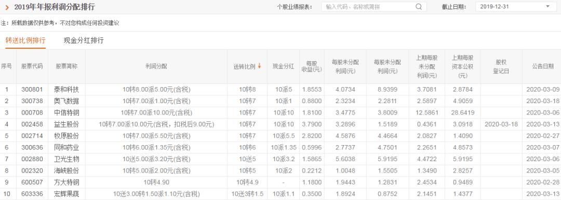The width and height of the screenshot is (561, 200).
Task: Open 中信特钢 stock page
Action: pos(67,113)
